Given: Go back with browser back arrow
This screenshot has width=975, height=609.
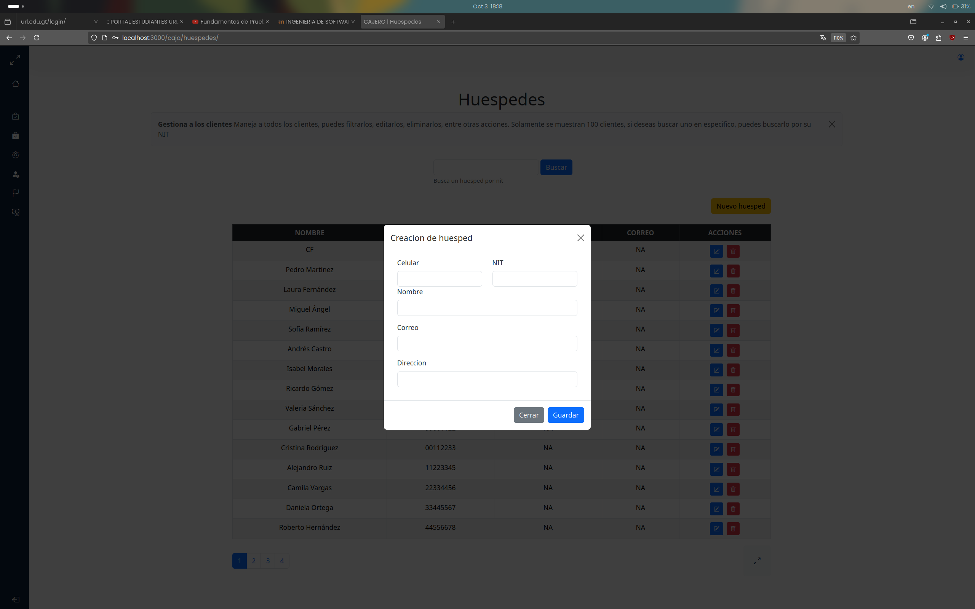Looking at the screenshot, I should [x=9, y=38].
